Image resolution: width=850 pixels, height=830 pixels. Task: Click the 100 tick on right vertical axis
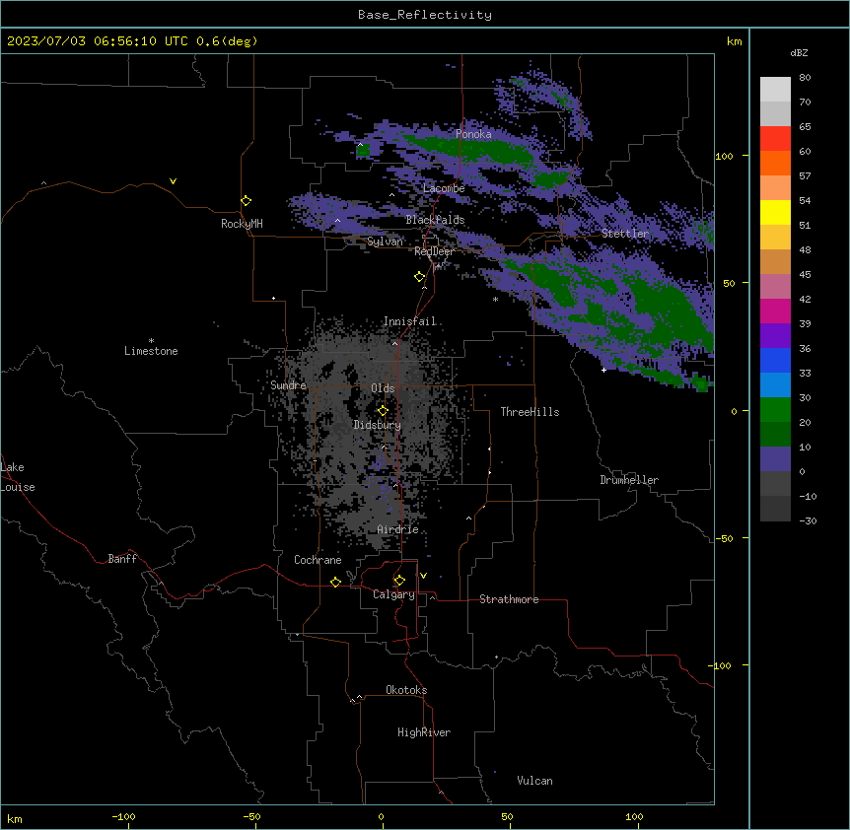click(x=724, y=156)
